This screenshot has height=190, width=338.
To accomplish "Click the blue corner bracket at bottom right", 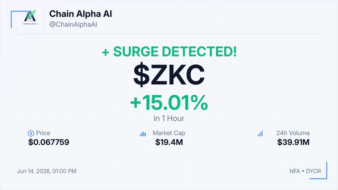I will [x=319, y=171].
